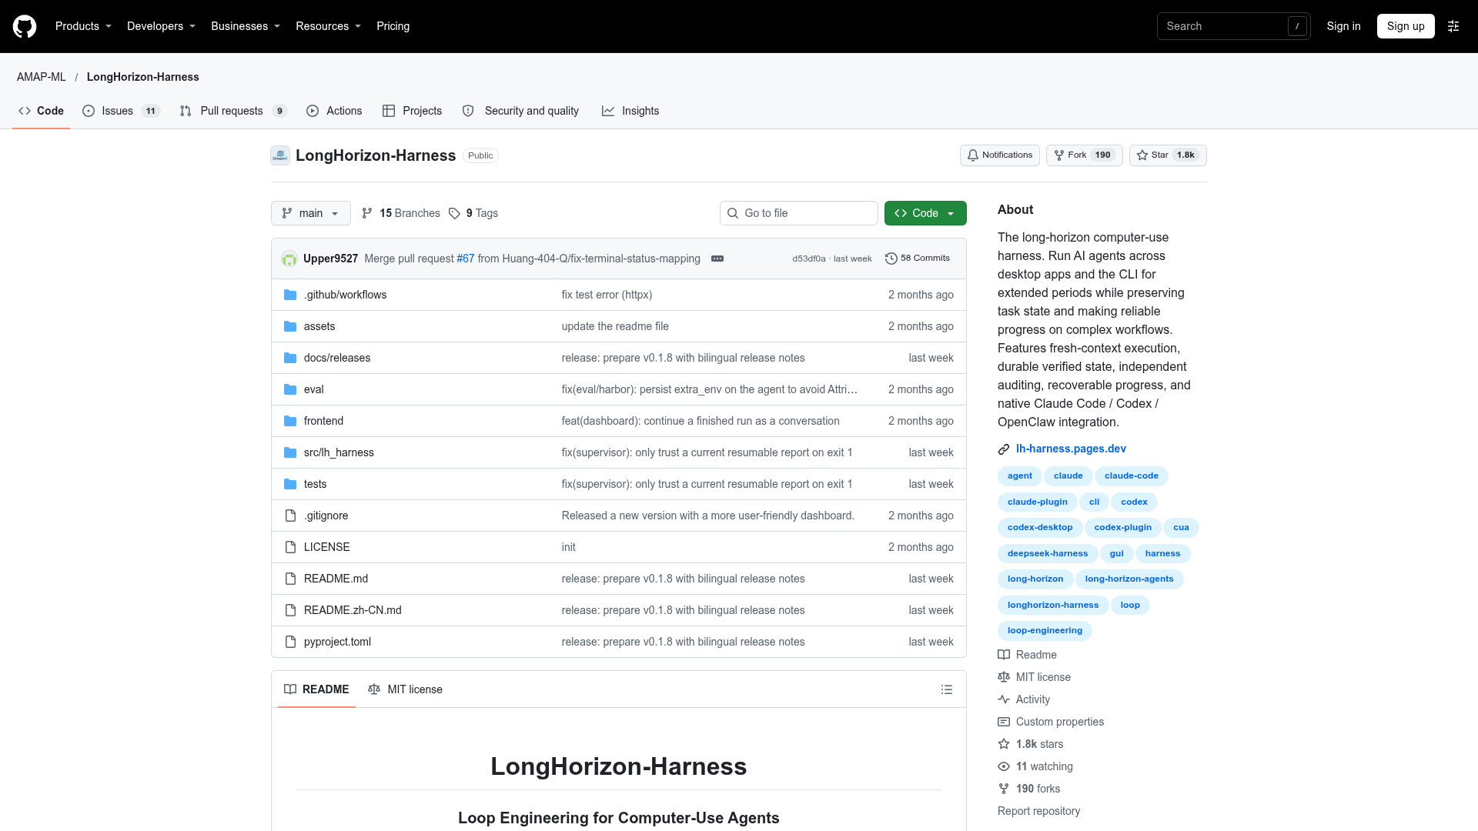Select the README tab in file viewer
The image size is (1478, 831).
tap(316, 689)
